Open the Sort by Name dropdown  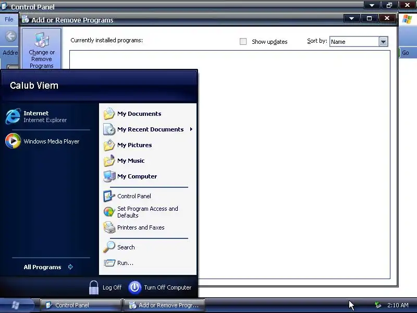(x=383, y=42)
